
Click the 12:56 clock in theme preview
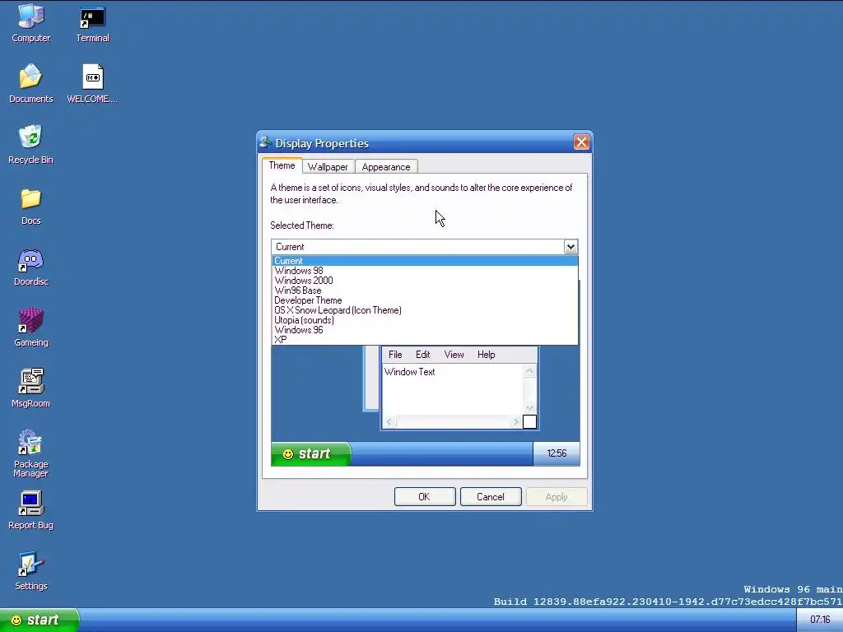[557, 453]
